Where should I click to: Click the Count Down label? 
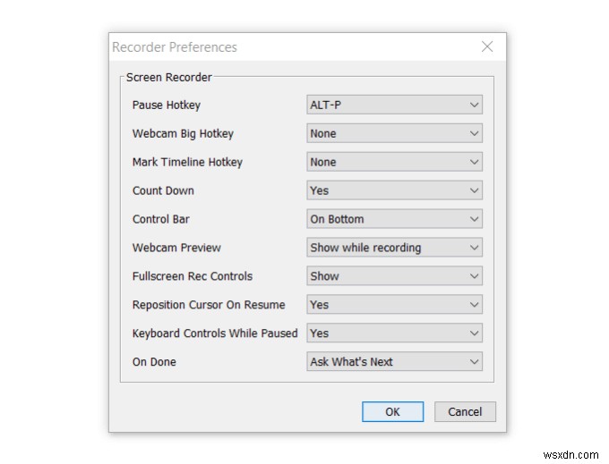click(163, 190)
